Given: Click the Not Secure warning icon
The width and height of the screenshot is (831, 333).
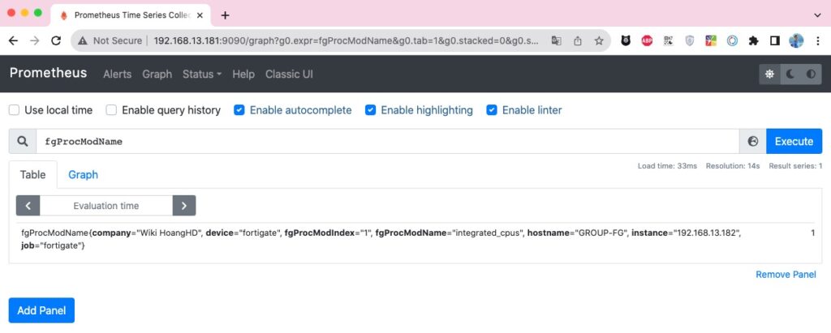Looking at the screenshot, I should coord(83,41).
